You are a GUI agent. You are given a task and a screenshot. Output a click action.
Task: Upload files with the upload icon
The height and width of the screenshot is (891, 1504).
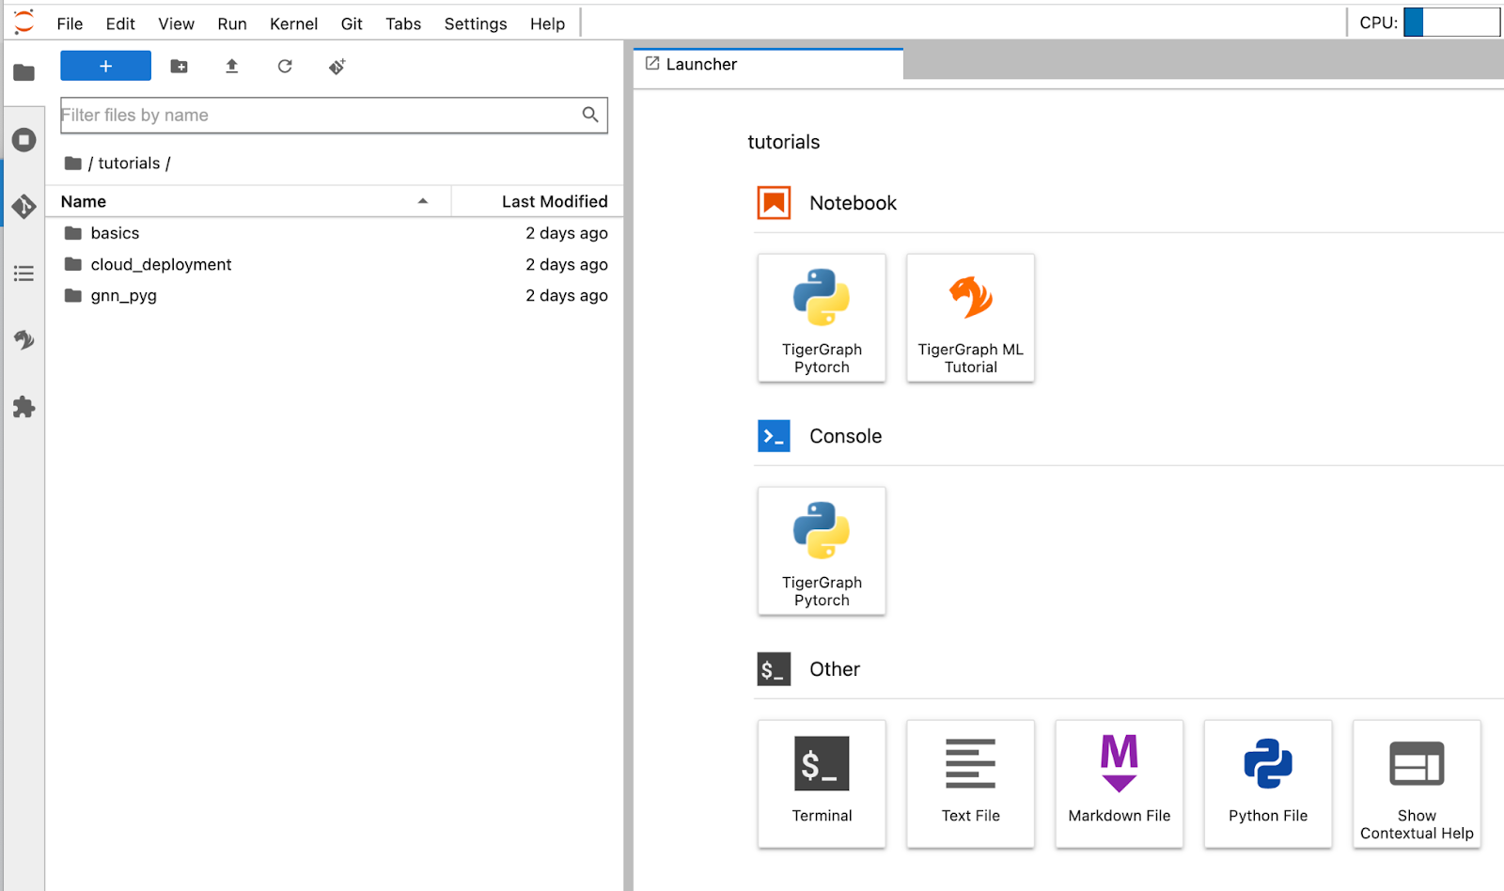click(x=231, y=66)
